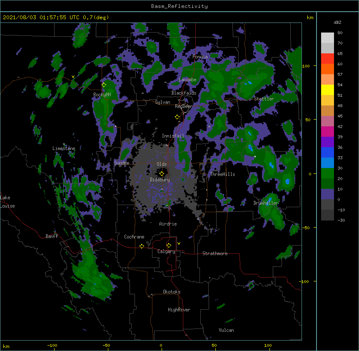The image size is (359, 351).
Task: Select the purple 39-36 dBZ legend swatch
Action: click(x=327, y=142)
